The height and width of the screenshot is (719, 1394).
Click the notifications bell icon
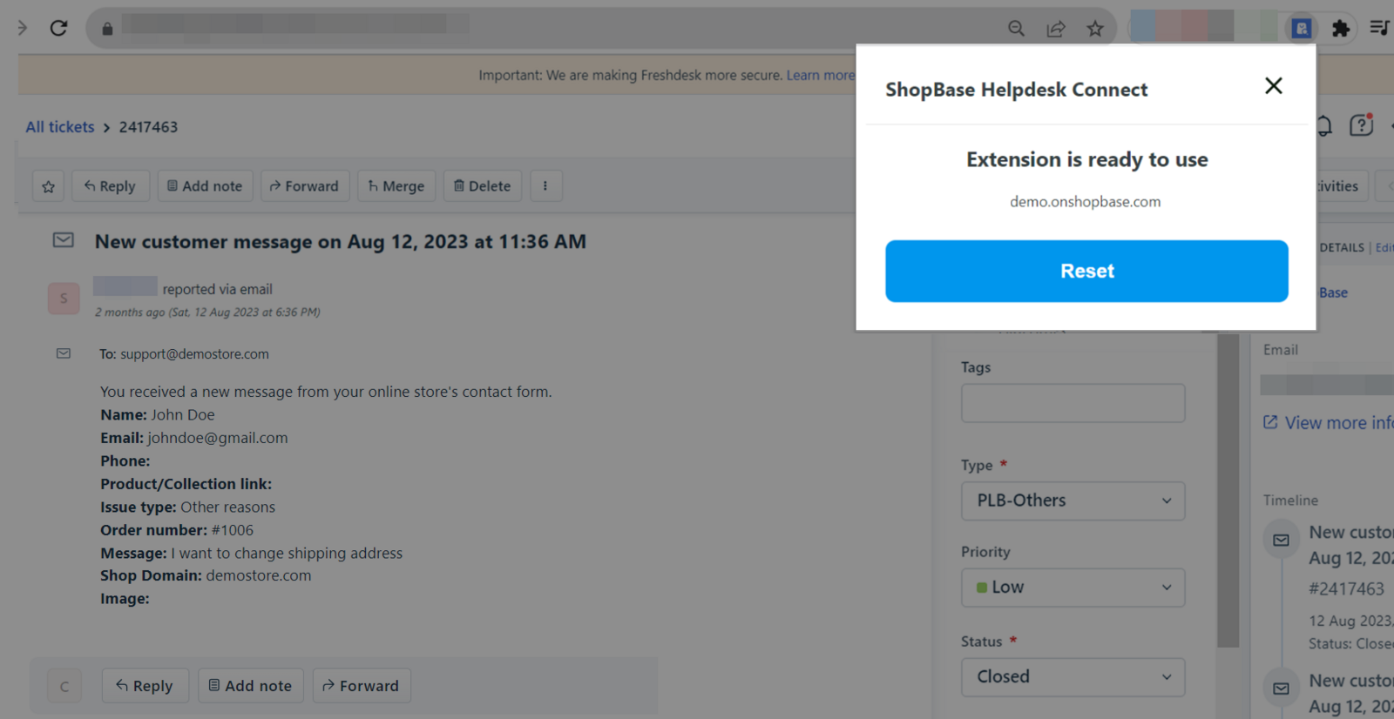click(1323, 126)
